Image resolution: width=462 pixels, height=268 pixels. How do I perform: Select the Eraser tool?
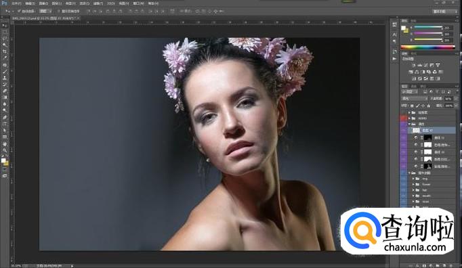pyautogui.click(x=5, y=91)
